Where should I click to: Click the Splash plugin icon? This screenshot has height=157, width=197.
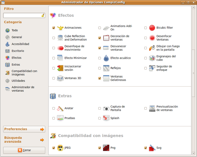pyautogui.click(x=106, y=118)
